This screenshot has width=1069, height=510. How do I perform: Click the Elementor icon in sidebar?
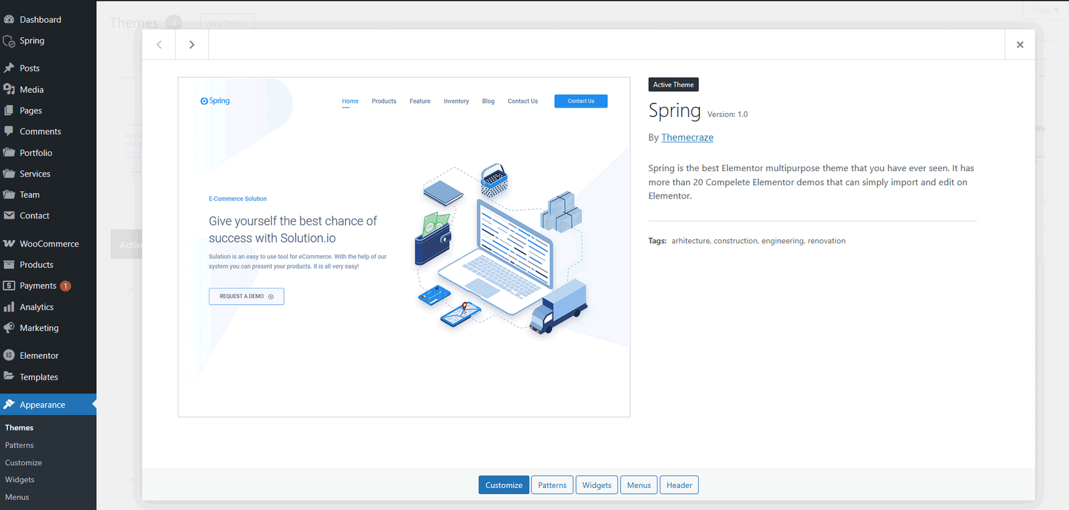[x=9, y=356]
